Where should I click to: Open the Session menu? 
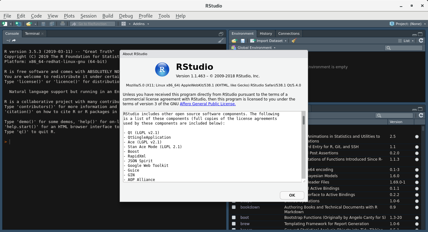(x=89, y=16)
